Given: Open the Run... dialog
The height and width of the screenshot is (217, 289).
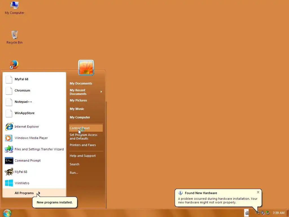Looking at the screenshot, I should [x=86, y=173].
